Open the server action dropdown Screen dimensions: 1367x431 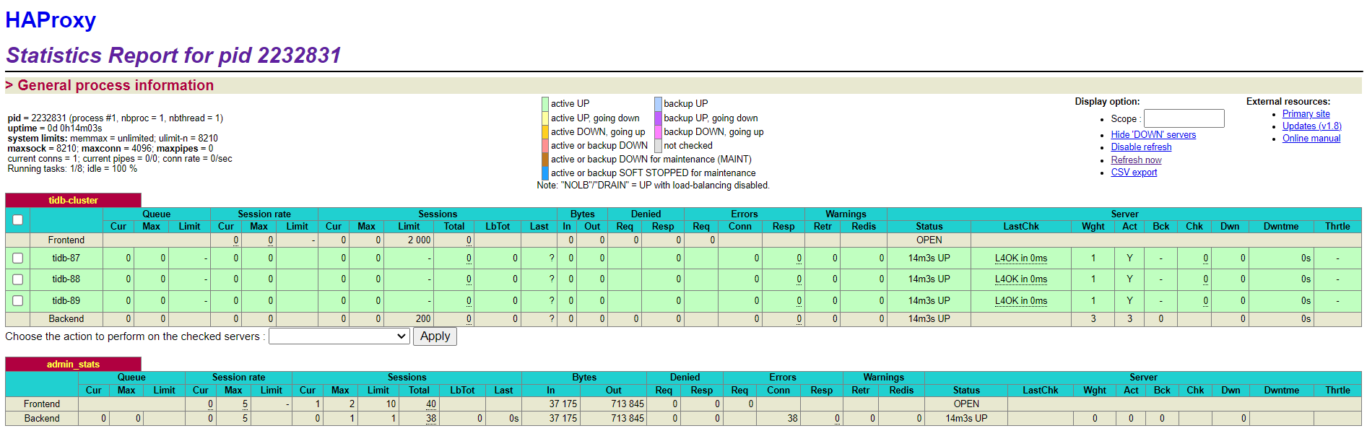coord(339,336)
